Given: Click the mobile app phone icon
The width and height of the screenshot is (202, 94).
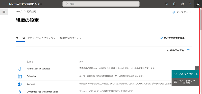Looking at the screenshot, I should click(x=174, y=4).
